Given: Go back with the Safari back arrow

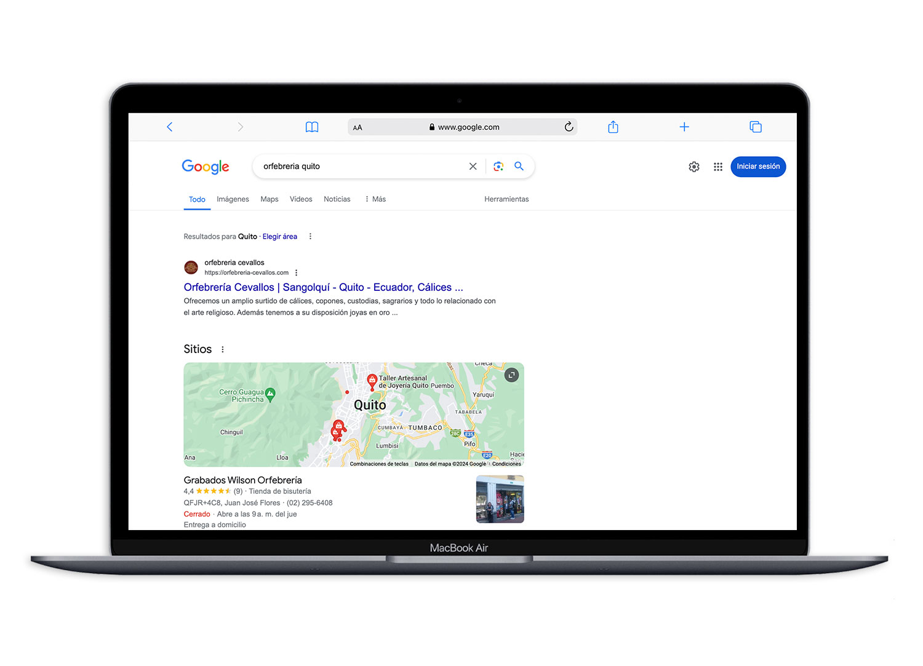Looking at the screenshot, I should click(170, 127).
